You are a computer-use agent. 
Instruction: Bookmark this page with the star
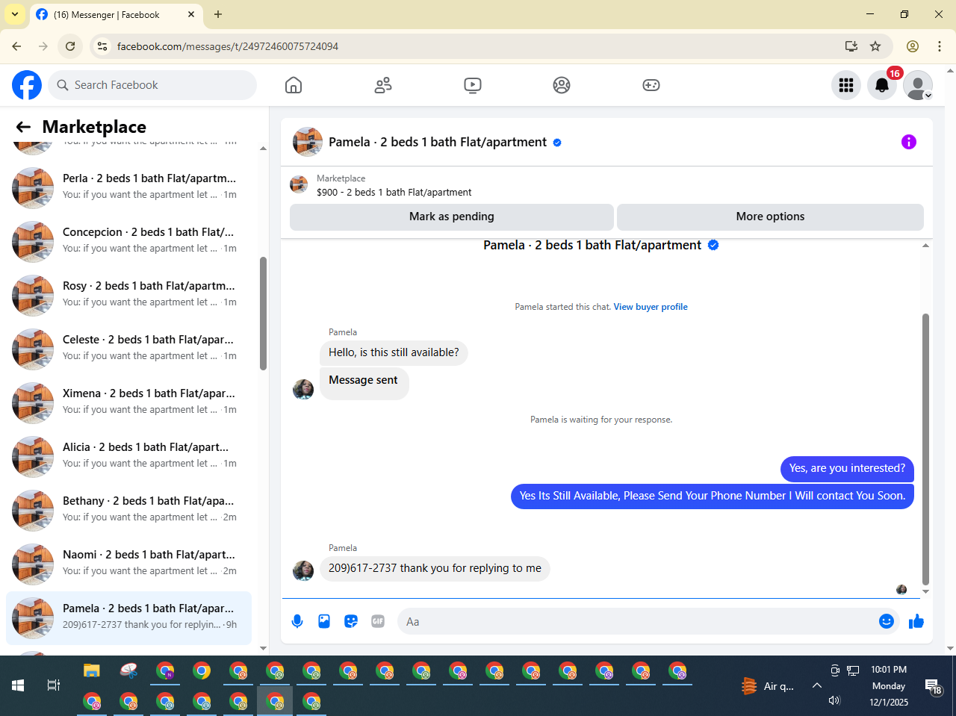pos(875,46)
